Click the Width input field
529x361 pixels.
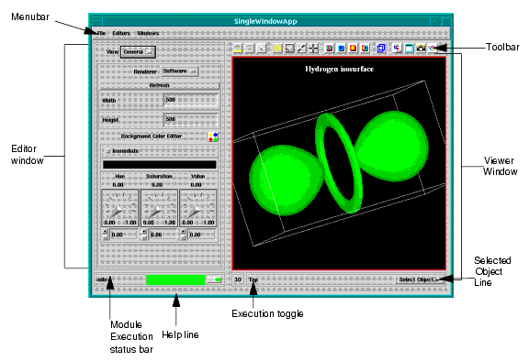191,100
